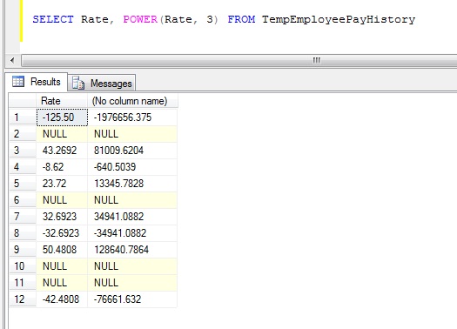Screen dimensions: 457x329
Task: Switch to the Results tab
Action: pyautogui.click(x=37, y=82)
